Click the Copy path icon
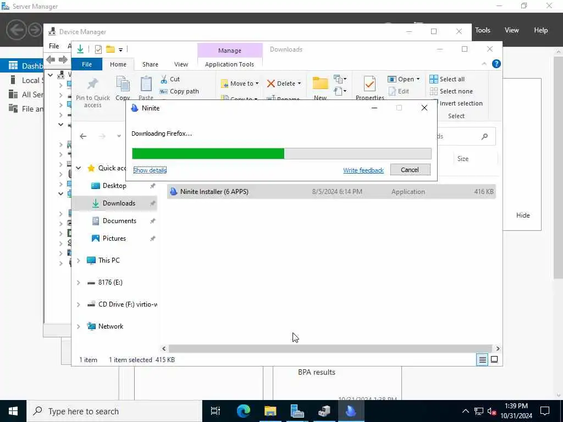This screenshot has width=563, height=422. click(x=164, y=92)
